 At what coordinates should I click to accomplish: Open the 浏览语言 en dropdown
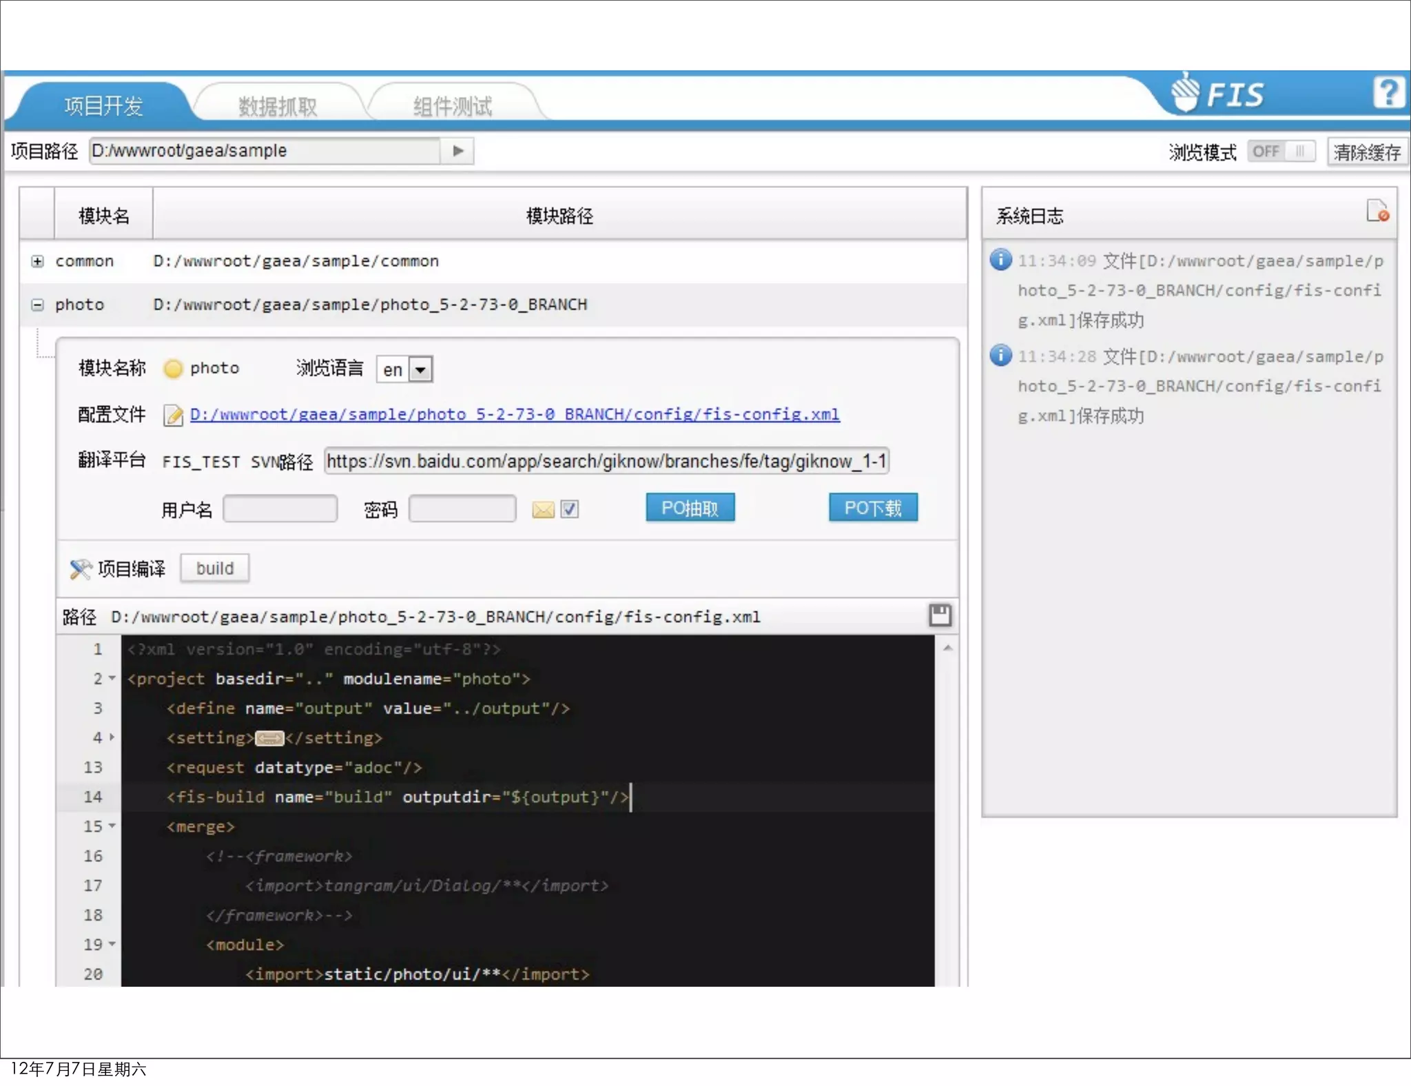click(x=420, y=370)
